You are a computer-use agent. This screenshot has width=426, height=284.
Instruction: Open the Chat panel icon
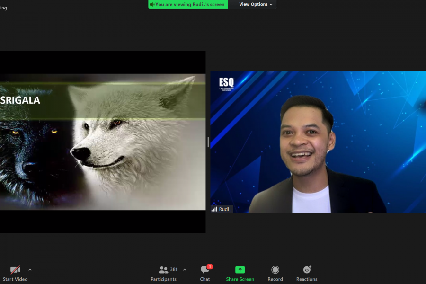point(204,270)
